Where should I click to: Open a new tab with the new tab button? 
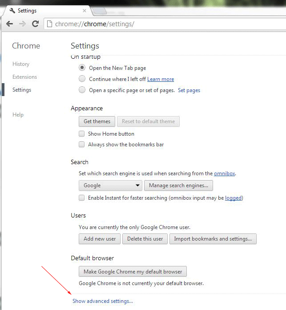100,11
